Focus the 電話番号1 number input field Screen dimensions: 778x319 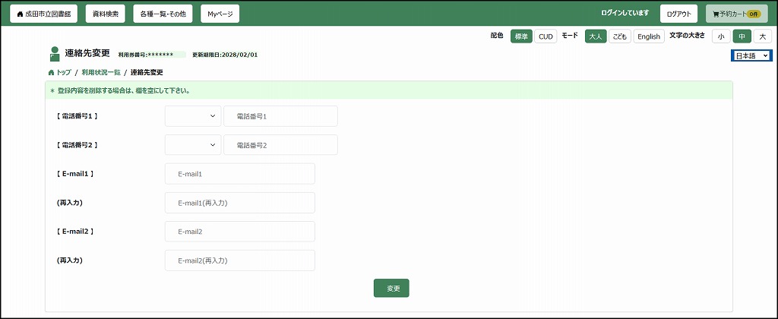(280, 116)
